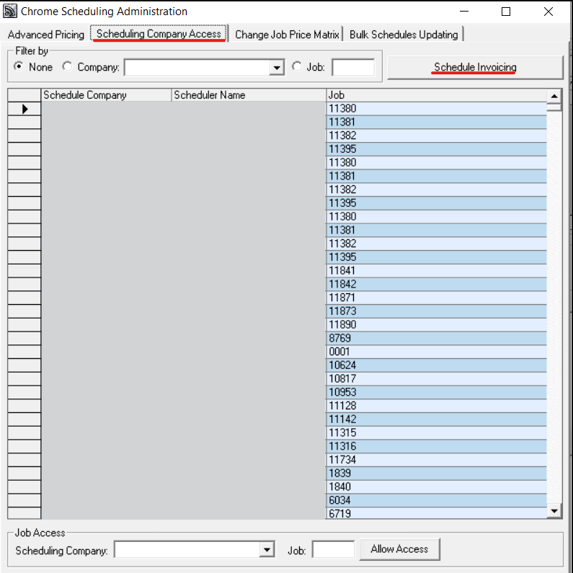The height and width of the screenshot is (573, 573).
Task: Select the Company filter radio button
Action: (67, 66)
